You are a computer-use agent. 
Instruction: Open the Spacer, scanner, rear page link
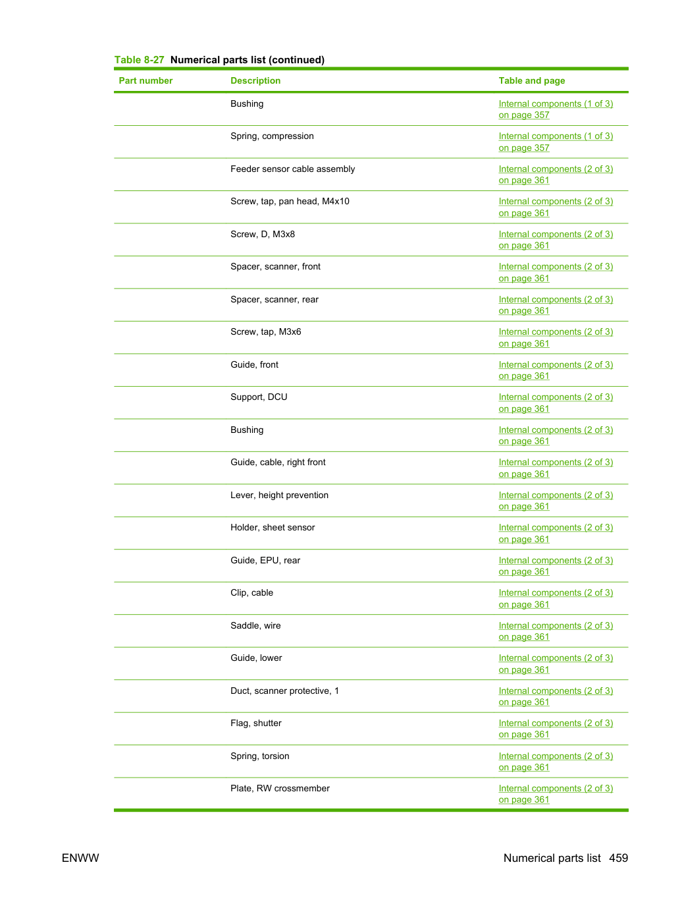pyautogui.click(x=556, y=305)
